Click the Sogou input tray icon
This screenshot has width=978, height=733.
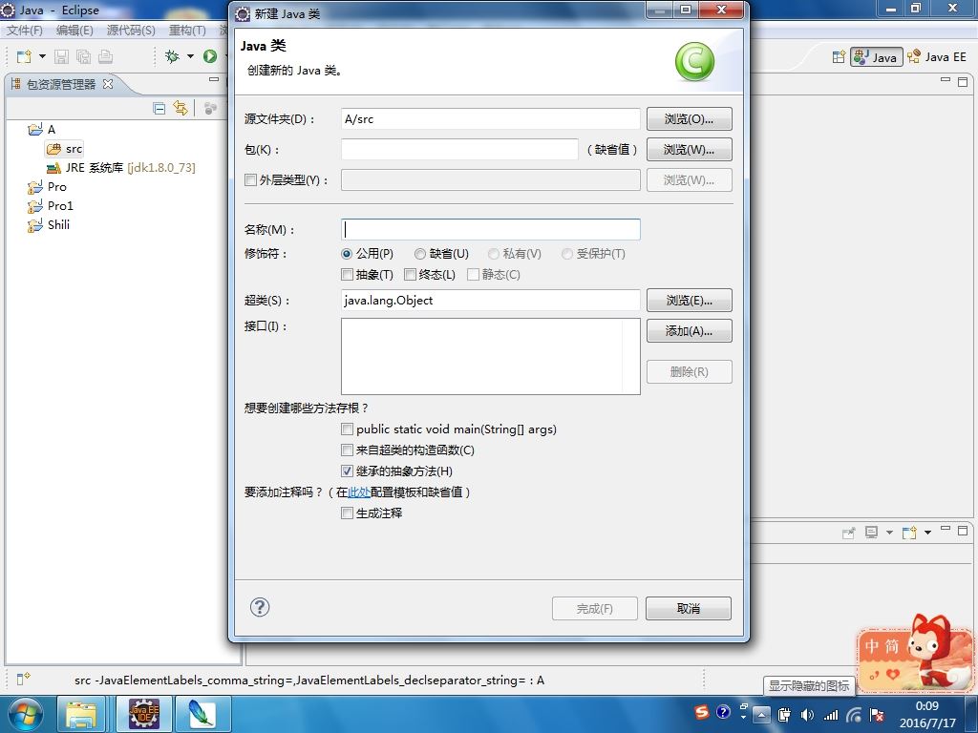pyautogui.click(x=702, y=712)
